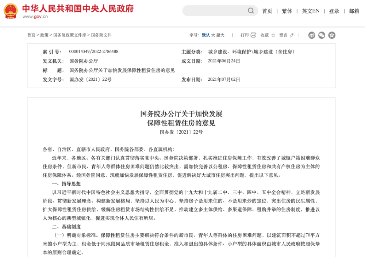365x257 pixels.
Task: Select 超大 font size
Action: coord(220,35)
